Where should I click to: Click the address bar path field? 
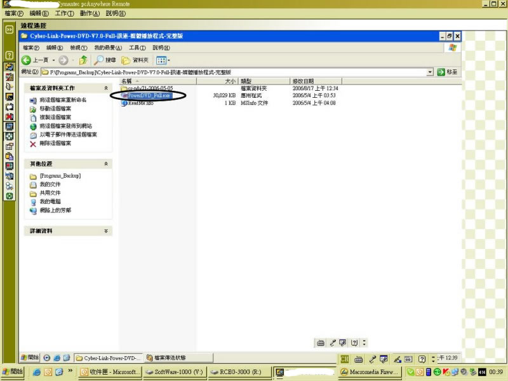click(233, 72)
